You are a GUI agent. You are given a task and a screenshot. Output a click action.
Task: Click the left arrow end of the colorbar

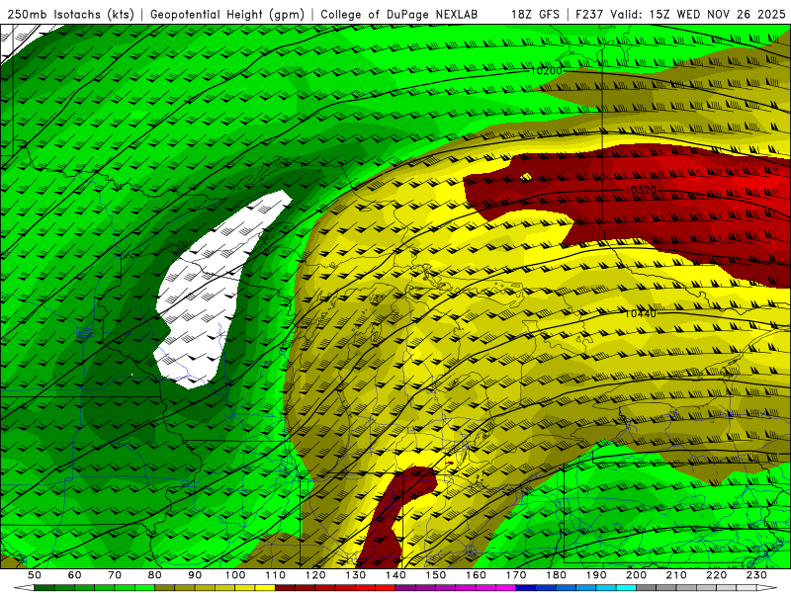(x=24, y=588)
